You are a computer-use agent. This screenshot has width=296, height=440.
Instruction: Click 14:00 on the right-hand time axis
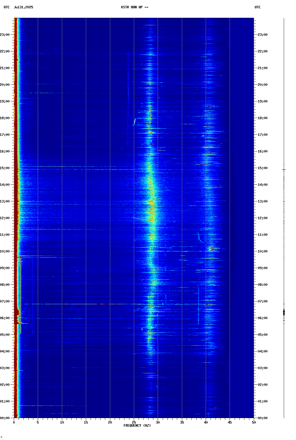point(263,185)
